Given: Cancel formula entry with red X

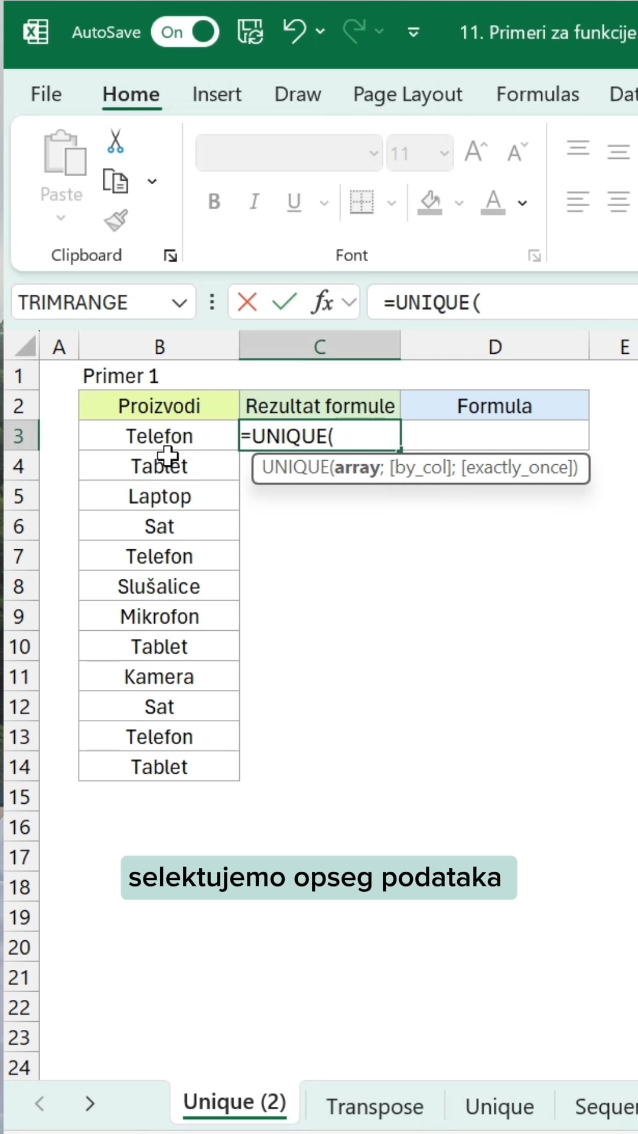Looking at the screenshot, I should [247, 302].
